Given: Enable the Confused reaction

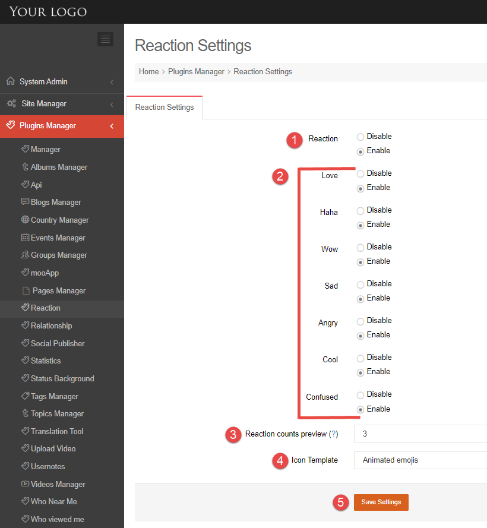Looking at the screenshot, I should [360, 409].
